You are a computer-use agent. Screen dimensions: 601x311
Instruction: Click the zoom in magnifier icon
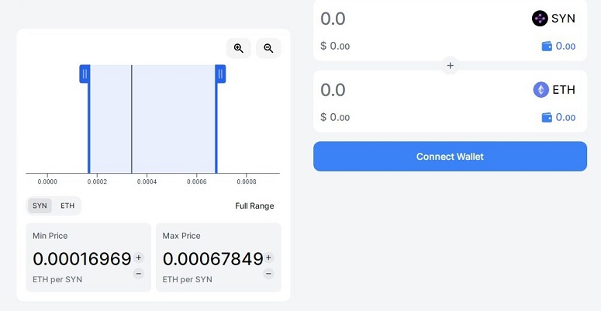(239, 48)
